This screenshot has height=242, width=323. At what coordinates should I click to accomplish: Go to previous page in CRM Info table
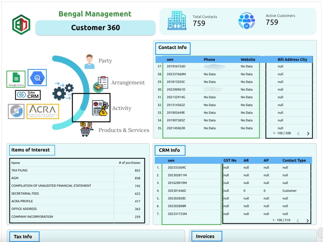click(x=298, y=221)
